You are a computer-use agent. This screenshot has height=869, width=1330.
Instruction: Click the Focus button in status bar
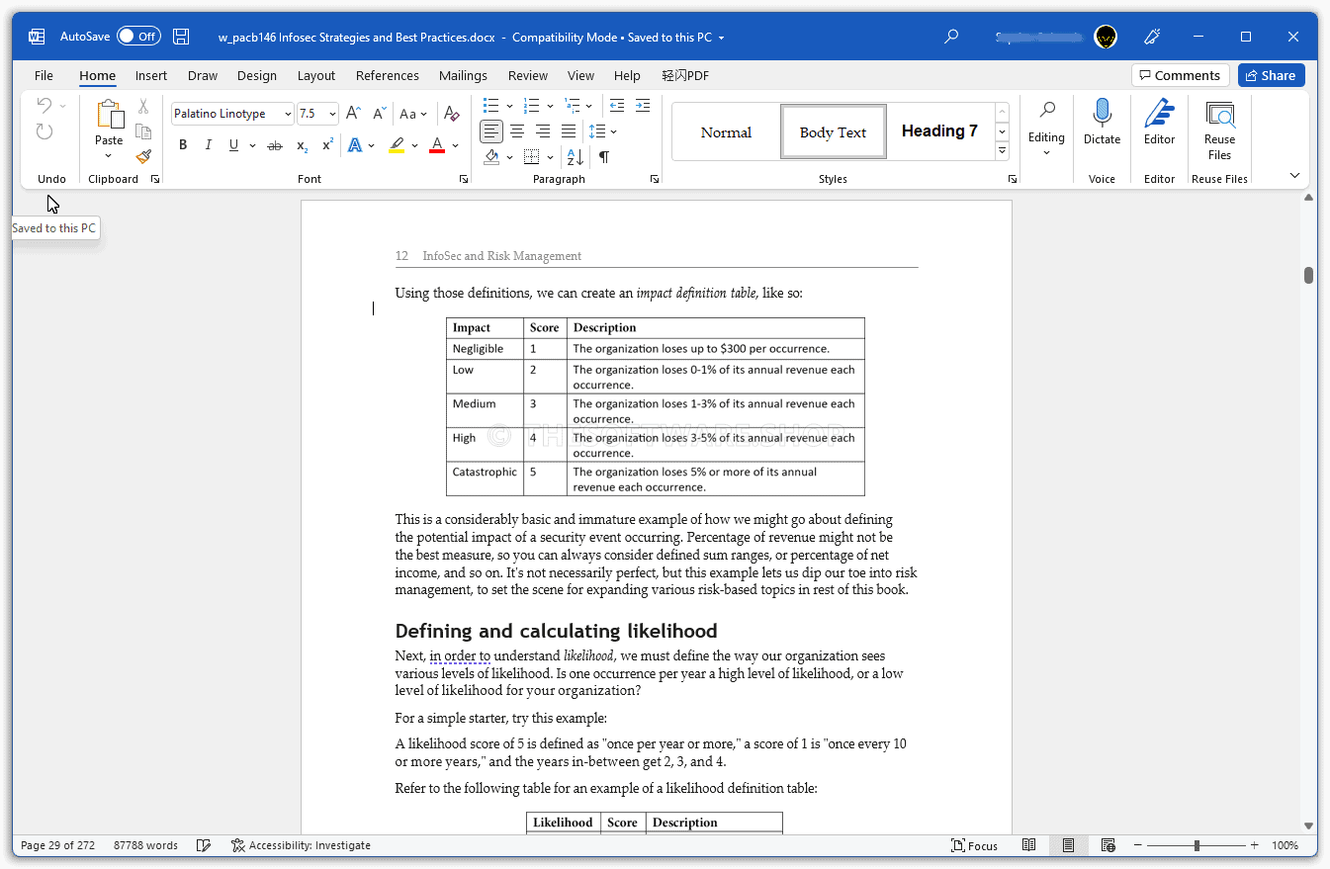974,845
